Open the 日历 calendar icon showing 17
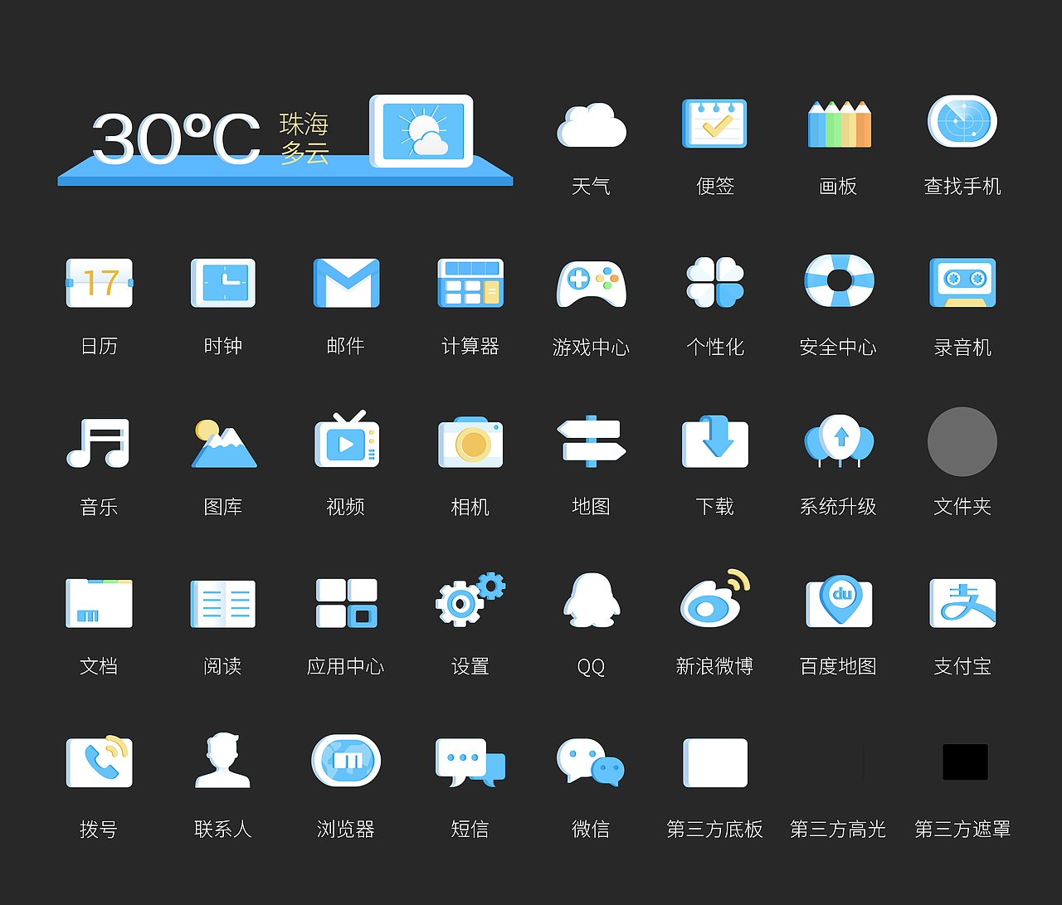 point(100,283)
